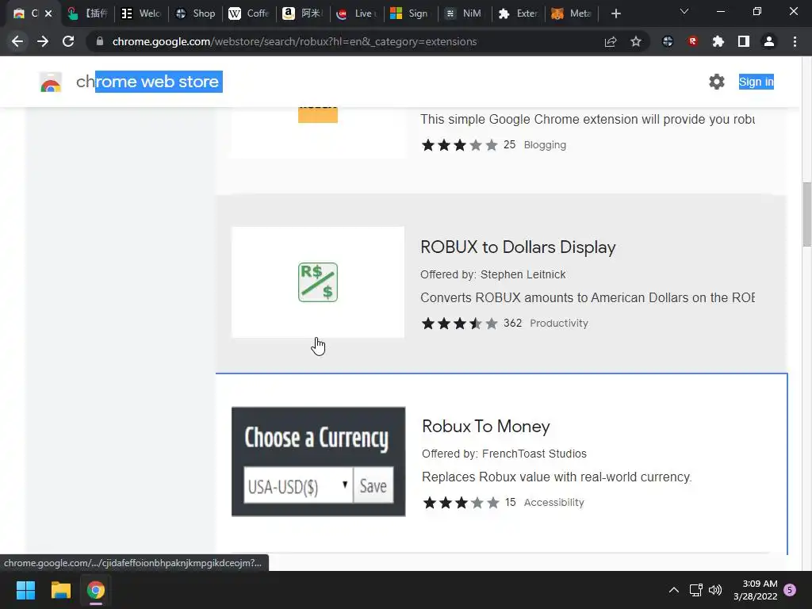This screenshot has height=609, width=812.
Task: Open a new browser tab
Action: tap(615, 13)
